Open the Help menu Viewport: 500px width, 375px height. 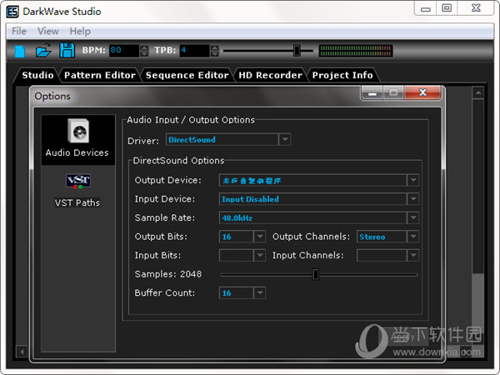point(80,32)
